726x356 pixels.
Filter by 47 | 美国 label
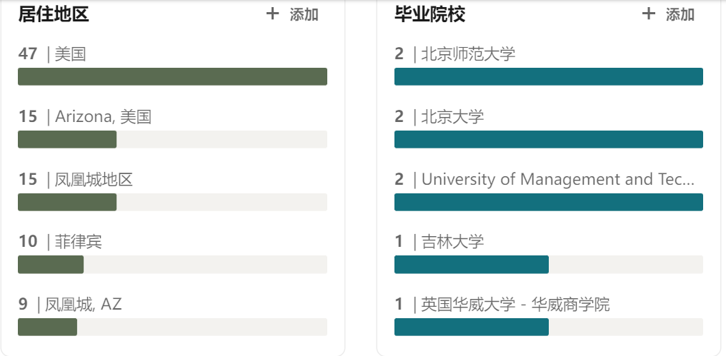point(52,54)
